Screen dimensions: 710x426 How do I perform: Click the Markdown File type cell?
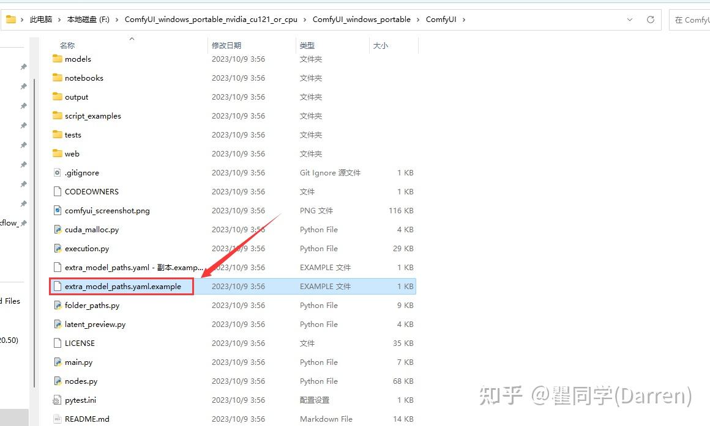(326, 419)
